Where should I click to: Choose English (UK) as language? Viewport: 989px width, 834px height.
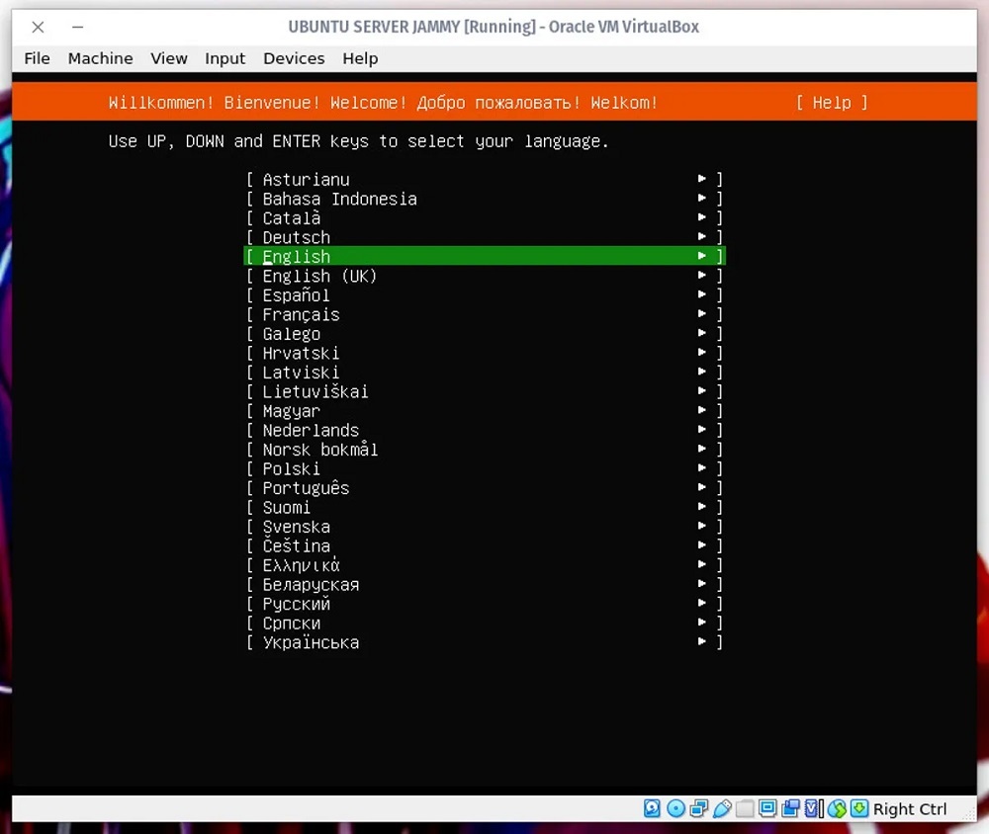click(x=485, y=276)
